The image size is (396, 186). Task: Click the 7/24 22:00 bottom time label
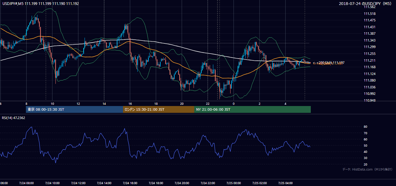coord(208,183)
